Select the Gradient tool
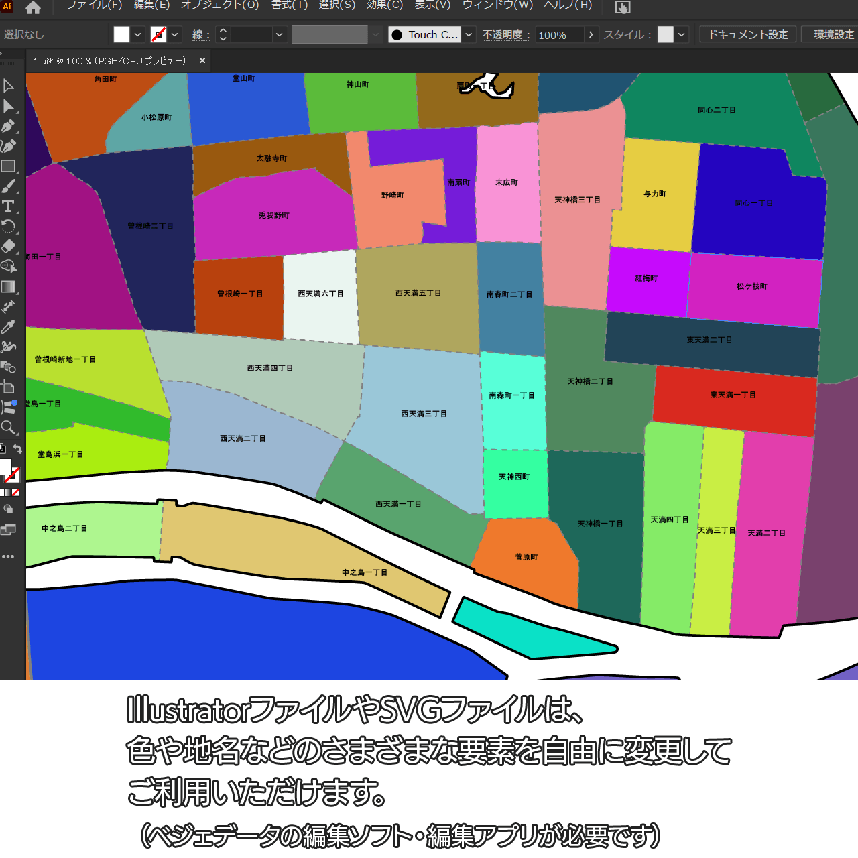 pos(8,286)
